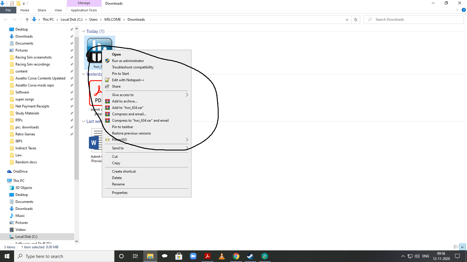Viewport: 467px width, 262px height.
Task: Click the 3D Objects icon in sidebar
Action: coord(12,188)
